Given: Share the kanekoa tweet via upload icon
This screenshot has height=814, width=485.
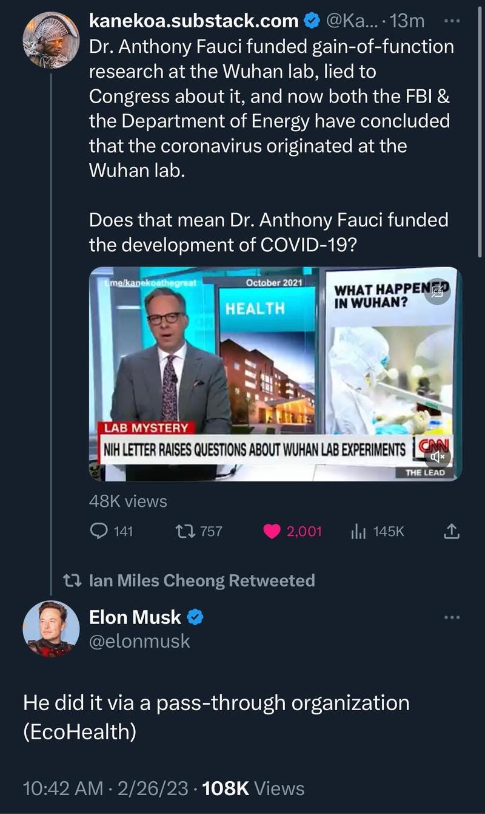Looking at the screenshot, I should (451, 532).
